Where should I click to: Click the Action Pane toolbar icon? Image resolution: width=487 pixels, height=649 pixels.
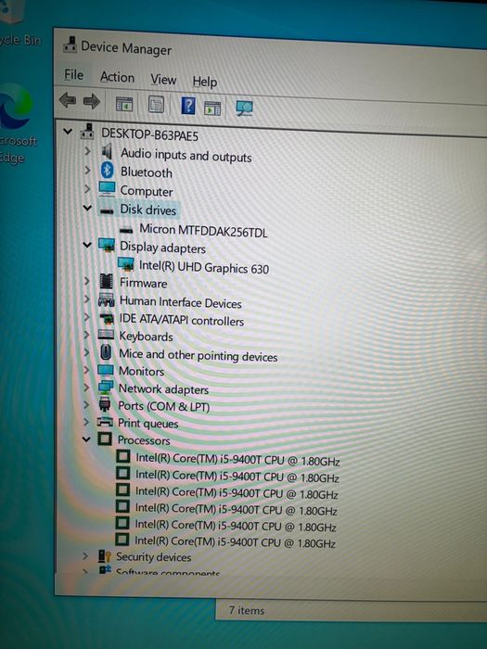[x=212, y=108]
